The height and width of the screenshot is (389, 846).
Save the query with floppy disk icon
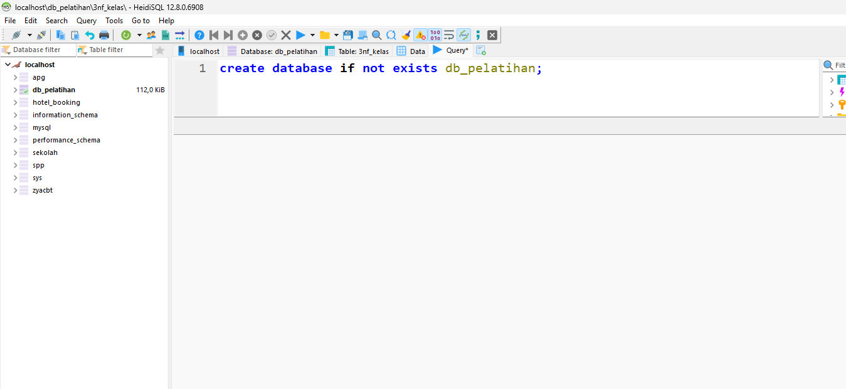pos(348,35)
